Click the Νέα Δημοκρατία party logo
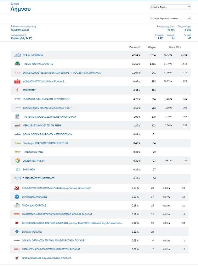The height and width of the screenshot is (266, 198). coord(18,55)
